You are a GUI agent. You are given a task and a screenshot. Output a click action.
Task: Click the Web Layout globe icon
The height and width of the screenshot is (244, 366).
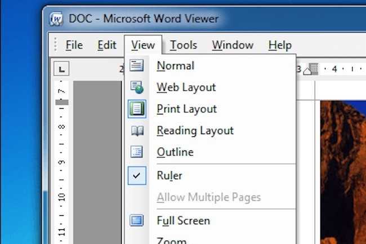tap(137, 87)
